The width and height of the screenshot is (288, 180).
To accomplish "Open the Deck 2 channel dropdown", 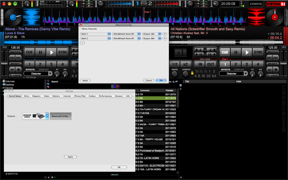I will 95,38.
